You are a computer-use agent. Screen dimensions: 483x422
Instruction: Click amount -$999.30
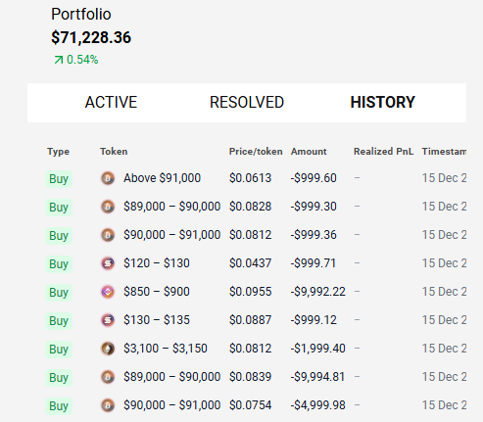[314, 207]
